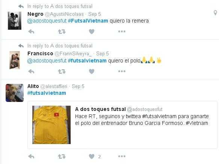The image size is (219, 164).
Task: Open @adostoquesfut mention in Francisco's tweet
Action: [47, 61]
